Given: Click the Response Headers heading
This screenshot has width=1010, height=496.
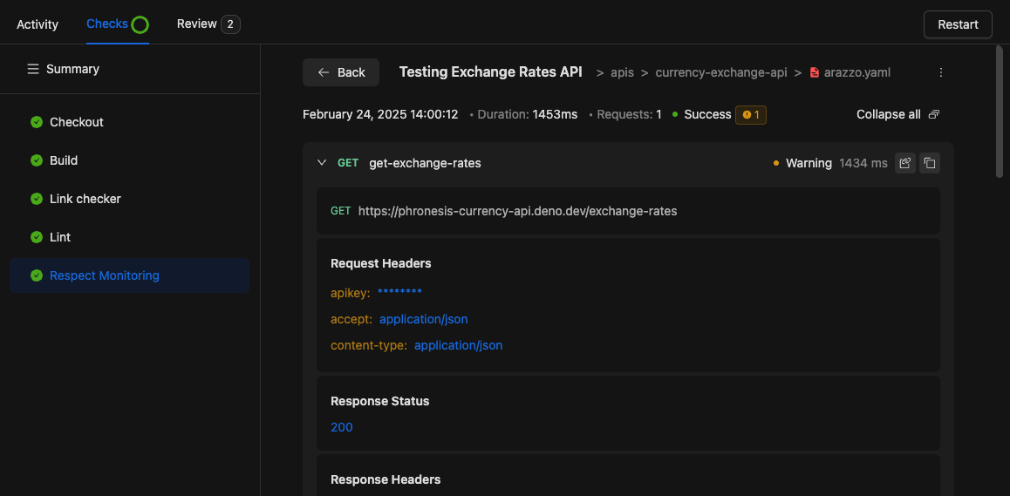Looking at the screenshot, I should pos(386,480).
